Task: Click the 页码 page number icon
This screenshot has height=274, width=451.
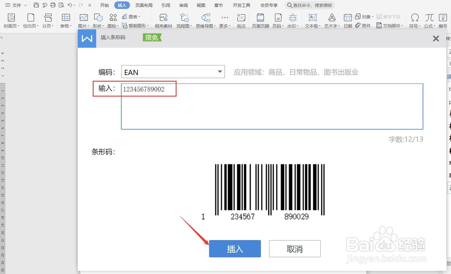Action: coord(278,18)
